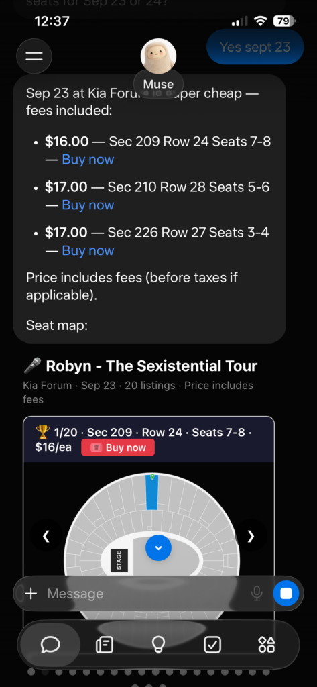Image resolution: width=317 pixels, height=687 pixels.
Task: Expand the blue chevron-down map button
Action: coord(158,547)
